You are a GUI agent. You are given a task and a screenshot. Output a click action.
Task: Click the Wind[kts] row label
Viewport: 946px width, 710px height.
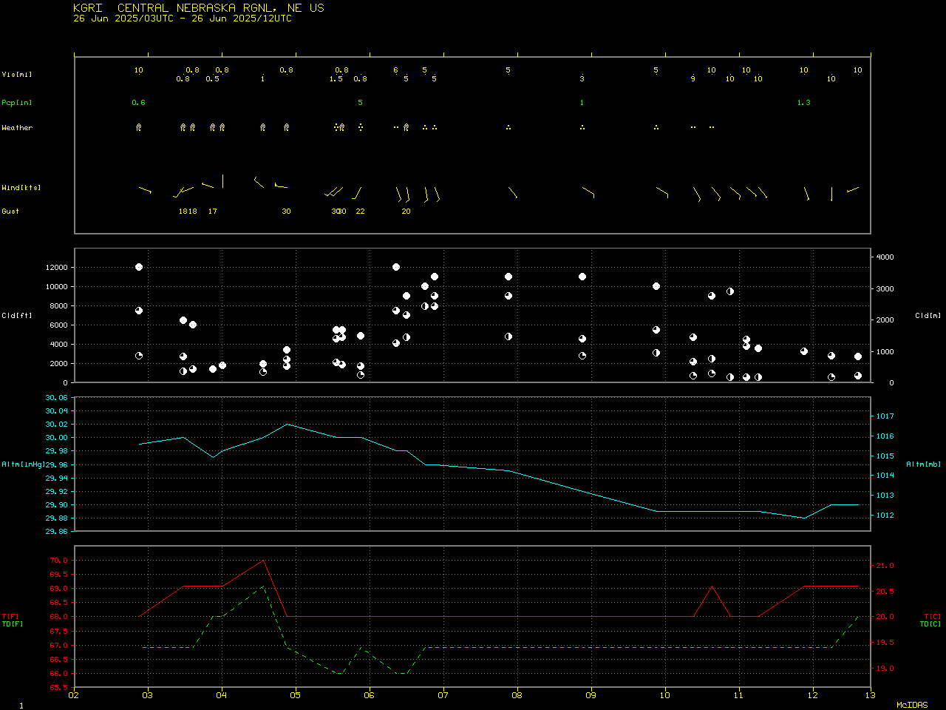pos(21,188)
